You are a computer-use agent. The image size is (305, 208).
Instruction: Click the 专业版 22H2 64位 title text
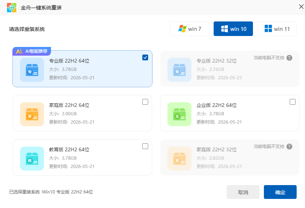[x=69, y=61]
